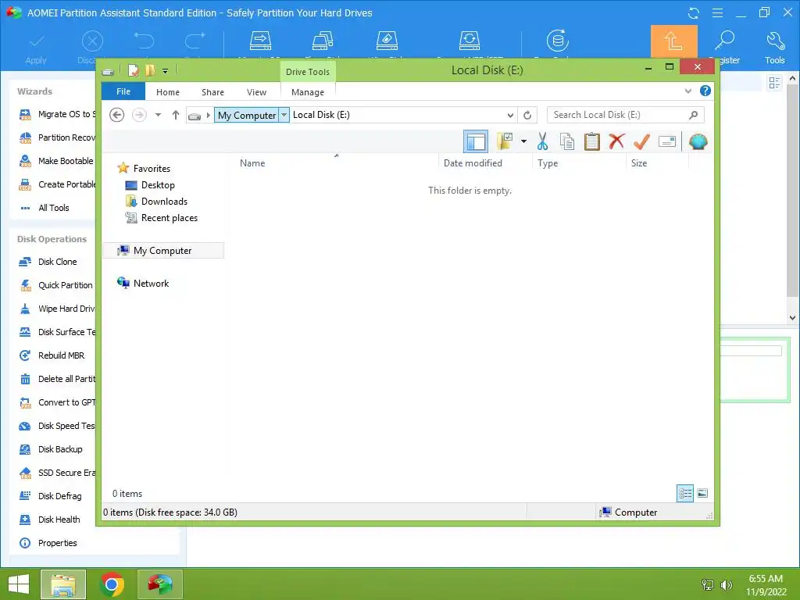
Task: Switch to details view in Explorer status bar
Action: click(x=685, y=493)
